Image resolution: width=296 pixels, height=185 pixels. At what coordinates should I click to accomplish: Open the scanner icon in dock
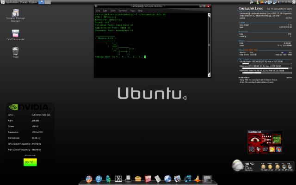click(x=128, y=179)
